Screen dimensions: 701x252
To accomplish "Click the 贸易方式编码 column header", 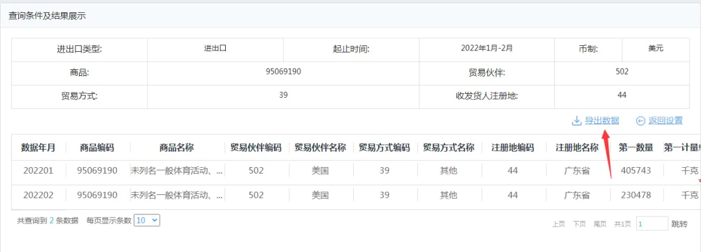I will (x=384, y=148).
